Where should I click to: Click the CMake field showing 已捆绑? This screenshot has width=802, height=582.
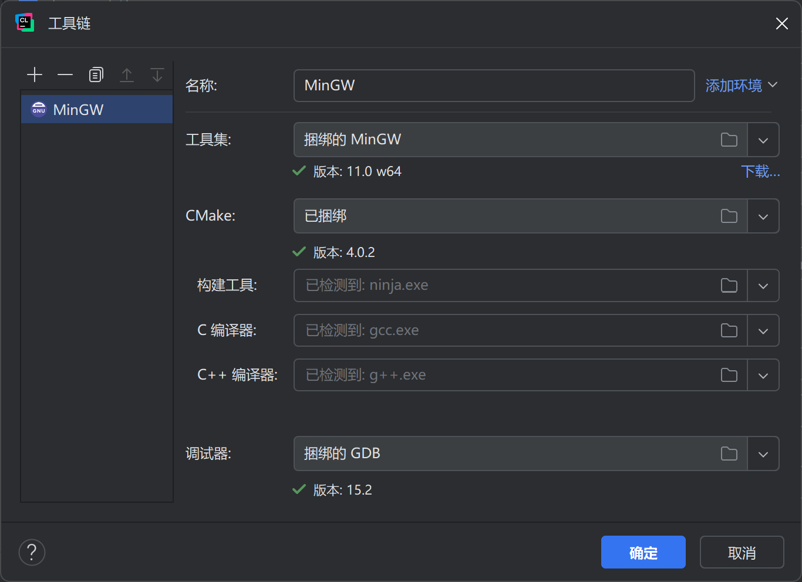click(x=520, y=216)
